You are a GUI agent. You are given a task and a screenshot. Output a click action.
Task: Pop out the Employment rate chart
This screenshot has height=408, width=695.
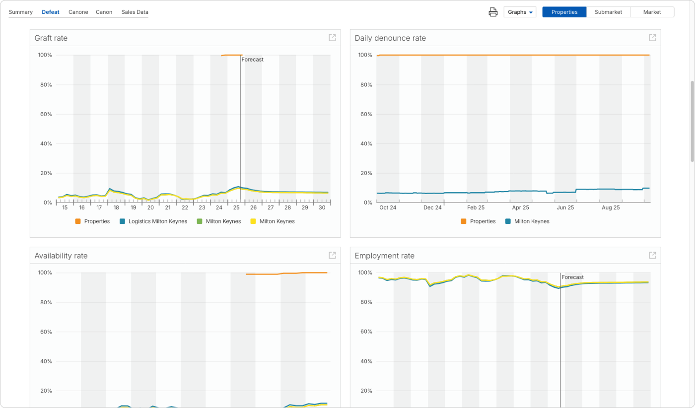(x=652, y=255)
